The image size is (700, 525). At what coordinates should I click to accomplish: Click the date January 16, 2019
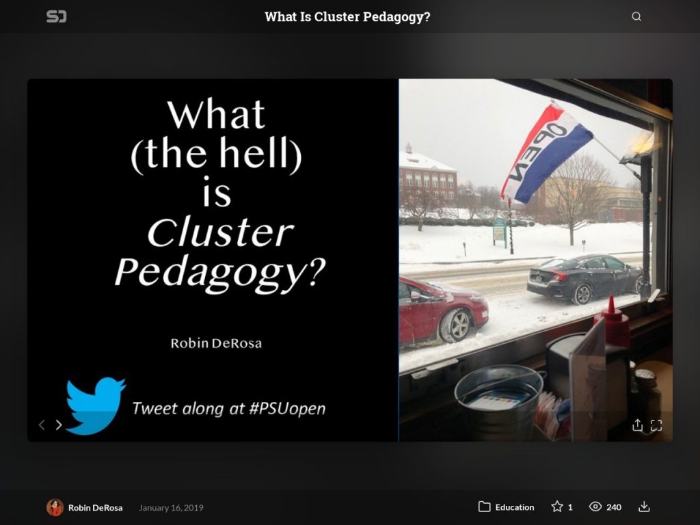171,508
